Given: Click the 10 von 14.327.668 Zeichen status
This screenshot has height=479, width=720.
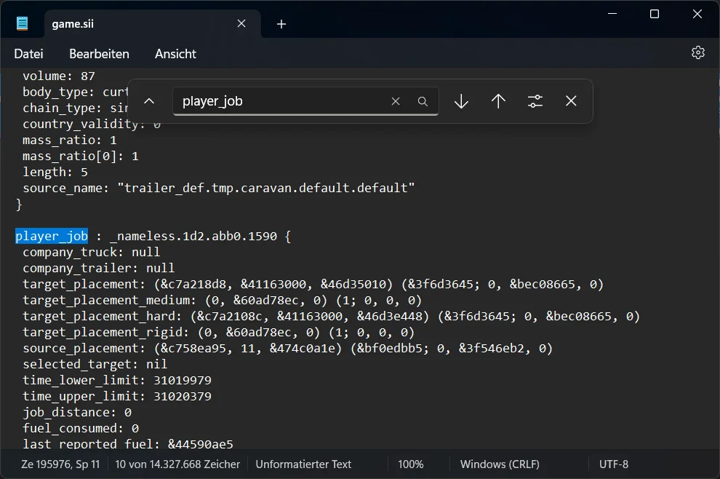Looking at the screenshot, I should [177, 464].
